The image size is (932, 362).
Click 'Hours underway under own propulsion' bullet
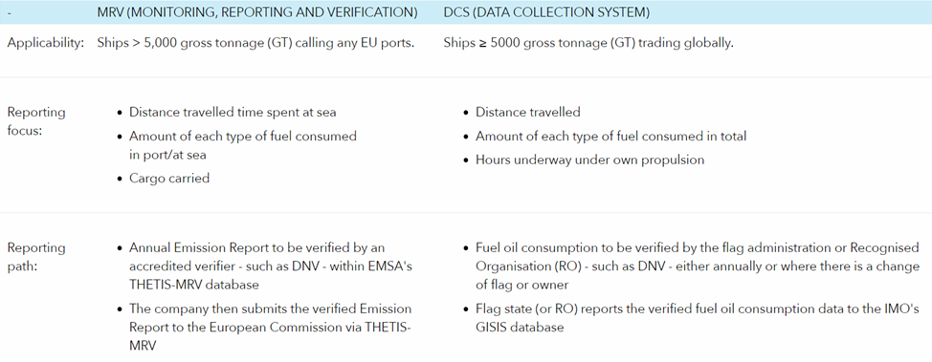[x=589, y=160]
